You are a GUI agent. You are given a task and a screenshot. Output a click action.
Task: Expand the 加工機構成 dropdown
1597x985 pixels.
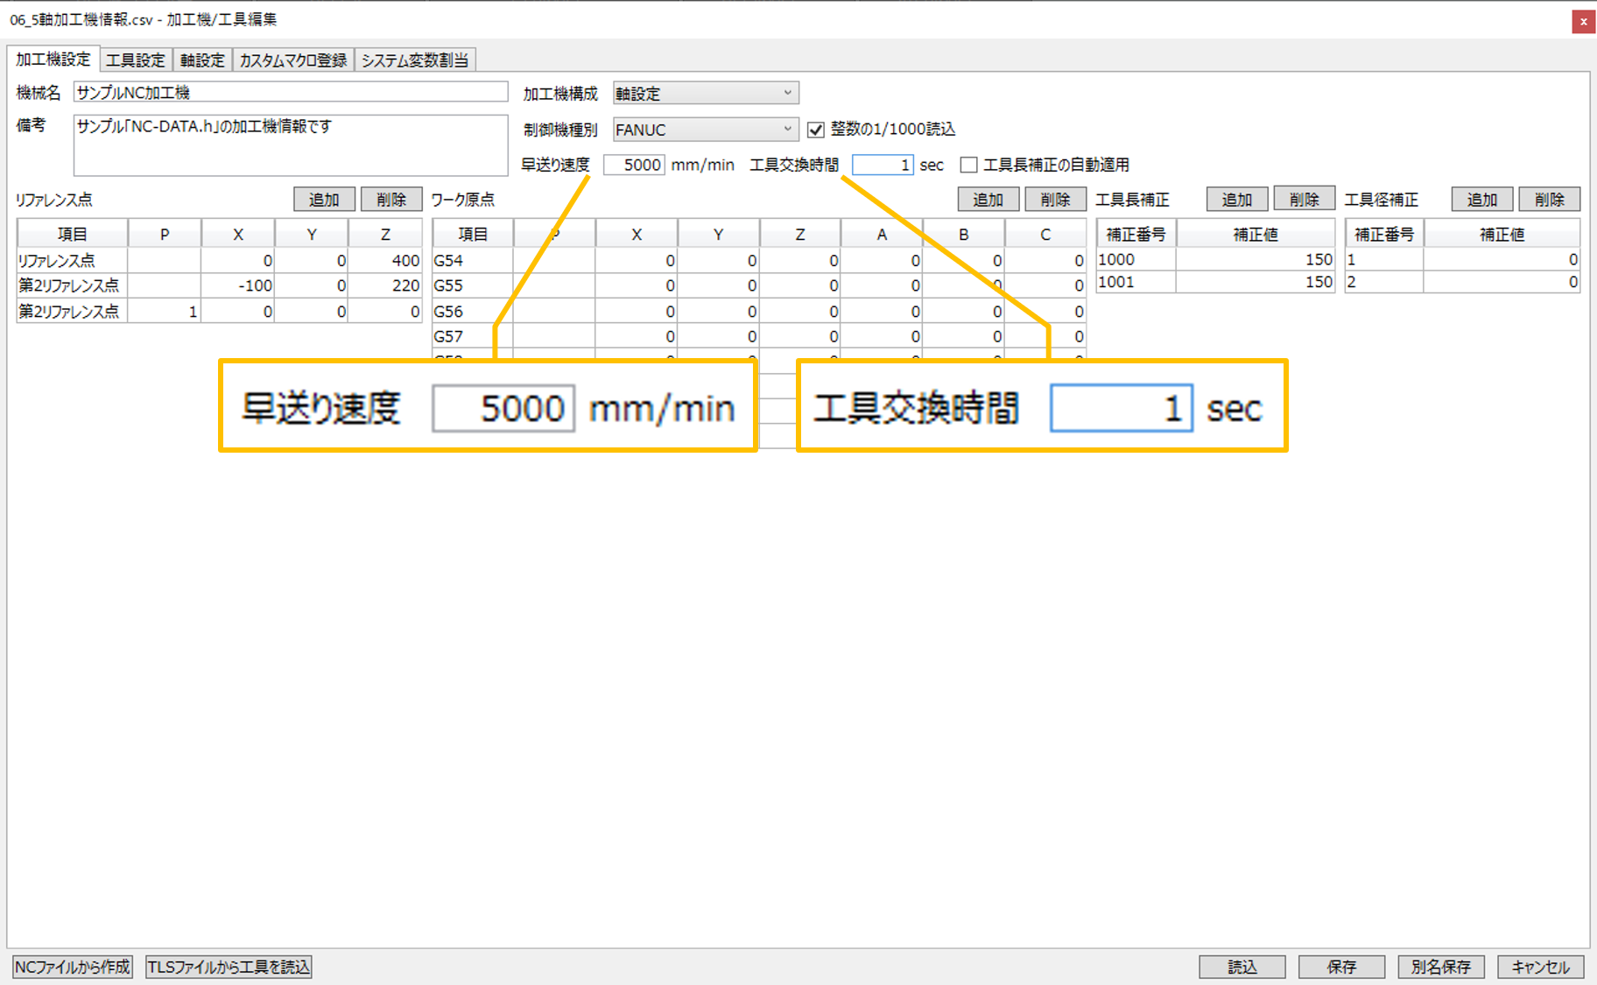tap(706, 93)
